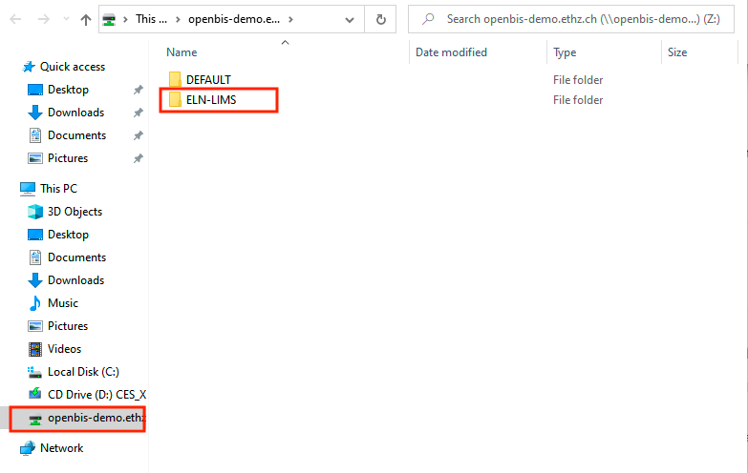
Task: Click the This PC monitor icon
Action: click(28, 189)
